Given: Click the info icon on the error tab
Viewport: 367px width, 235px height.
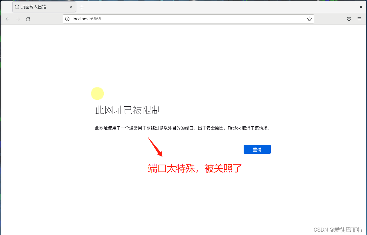Looking at the screenshot, I should 17,7.
